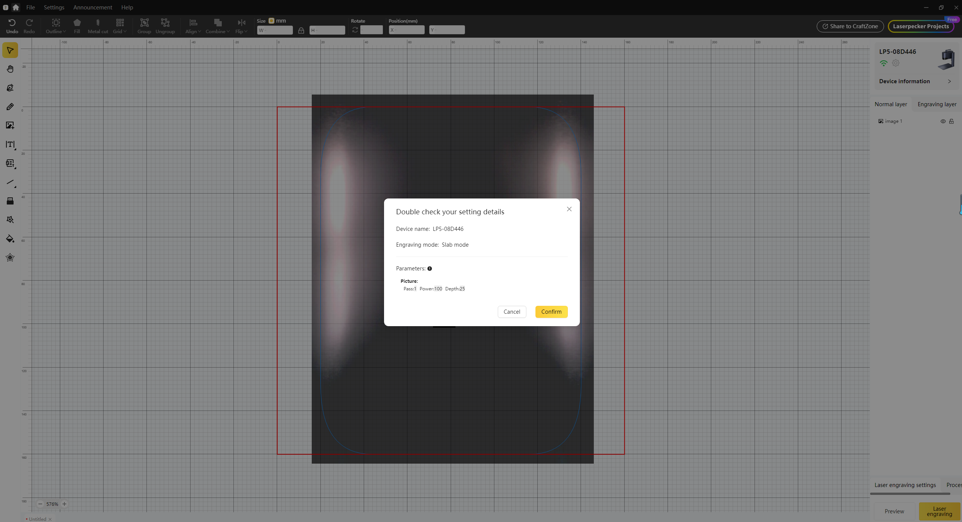Image resolution: width=962 pixels, height=522 pixels.
Task: Open the Combine dropdown
Action: click(217, 26)
